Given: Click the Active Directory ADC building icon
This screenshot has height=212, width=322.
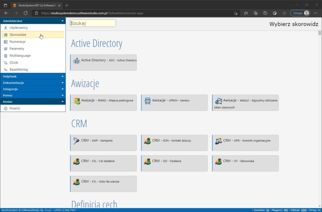Looking at the screenshot, I should click(x=77, y=61).
